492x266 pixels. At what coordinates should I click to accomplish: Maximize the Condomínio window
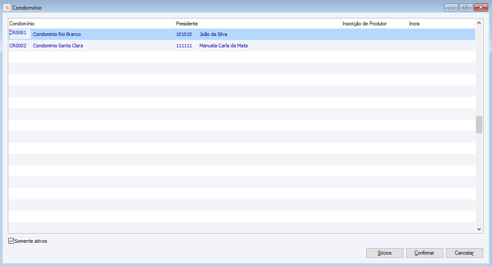tap(466, 7)
